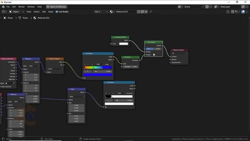This screenshot has width=250, height=141.
Task: Remove a color stop in upper ColorRamp
Action: pos(88,64)
